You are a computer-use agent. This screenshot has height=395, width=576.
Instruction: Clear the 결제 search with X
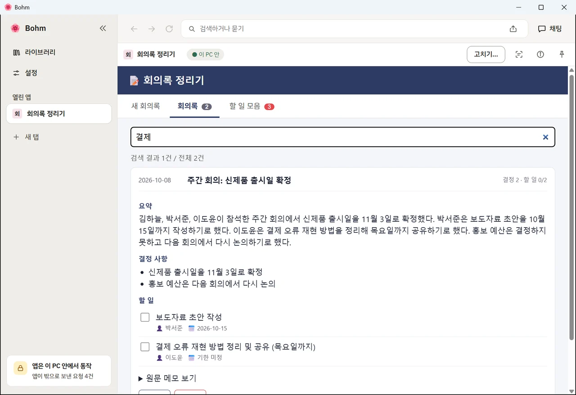pyautogui.click(x=545, y=137)
